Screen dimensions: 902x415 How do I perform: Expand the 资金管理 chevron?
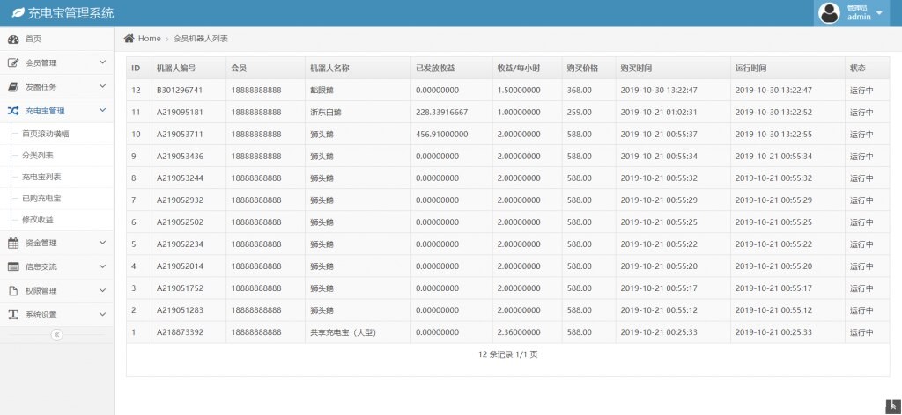tap(102, 243)
